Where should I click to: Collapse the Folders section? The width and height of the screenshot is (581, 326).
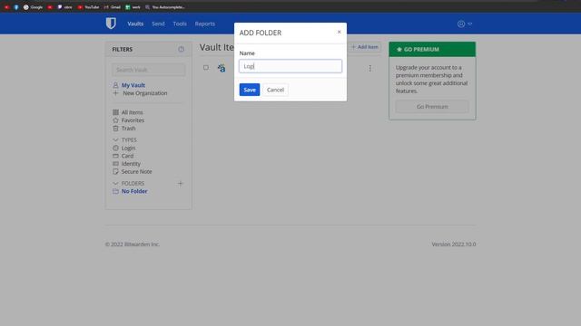tap(115, 183)
